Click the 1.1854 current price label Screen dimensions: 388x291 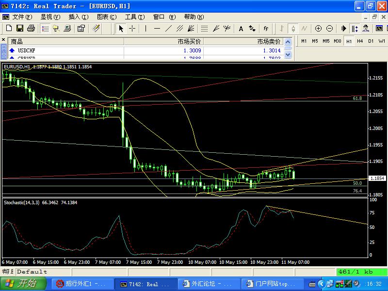click(377, 178)
